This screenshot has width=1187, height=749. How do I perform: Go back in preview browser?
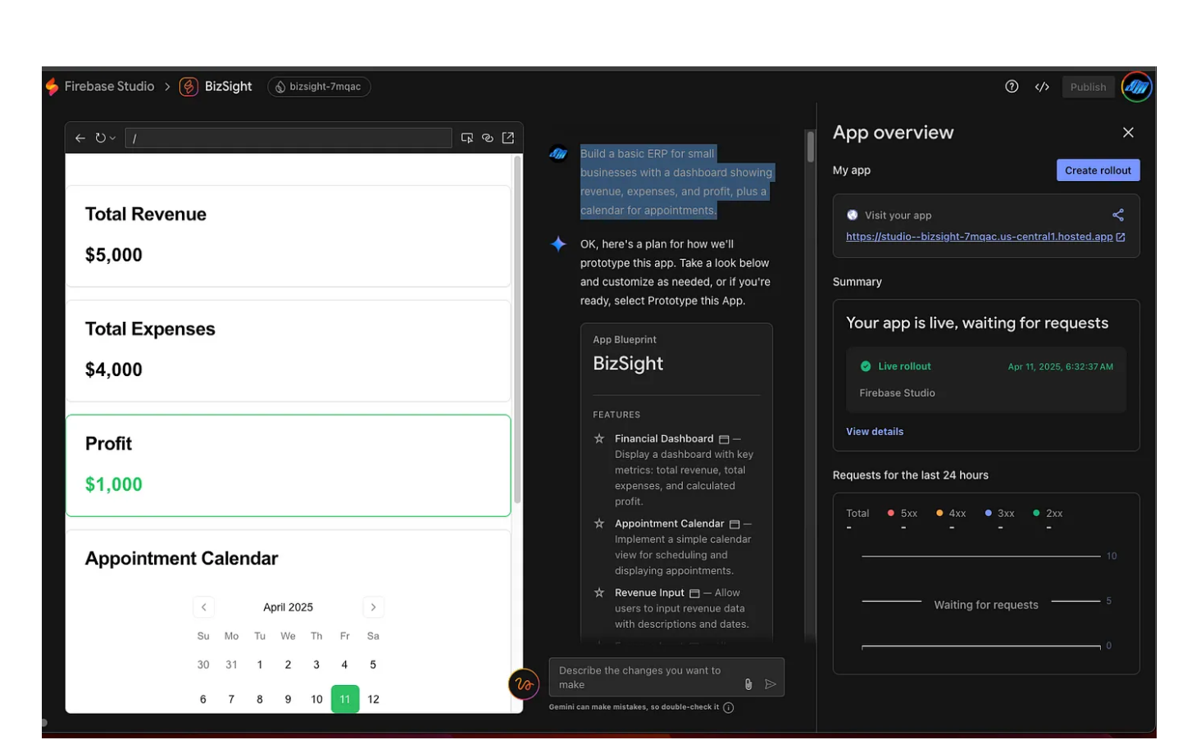pos(80,138)
